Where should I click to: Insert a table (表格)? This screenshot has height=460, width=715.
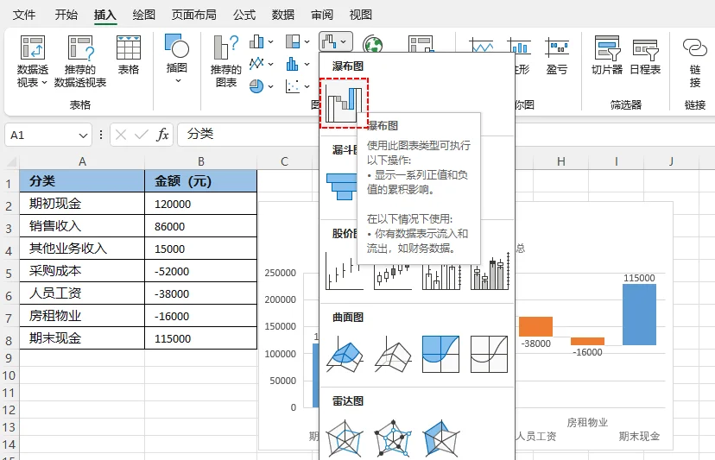[128, 55]
